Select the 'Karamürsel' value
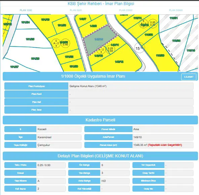 point(44,137)
